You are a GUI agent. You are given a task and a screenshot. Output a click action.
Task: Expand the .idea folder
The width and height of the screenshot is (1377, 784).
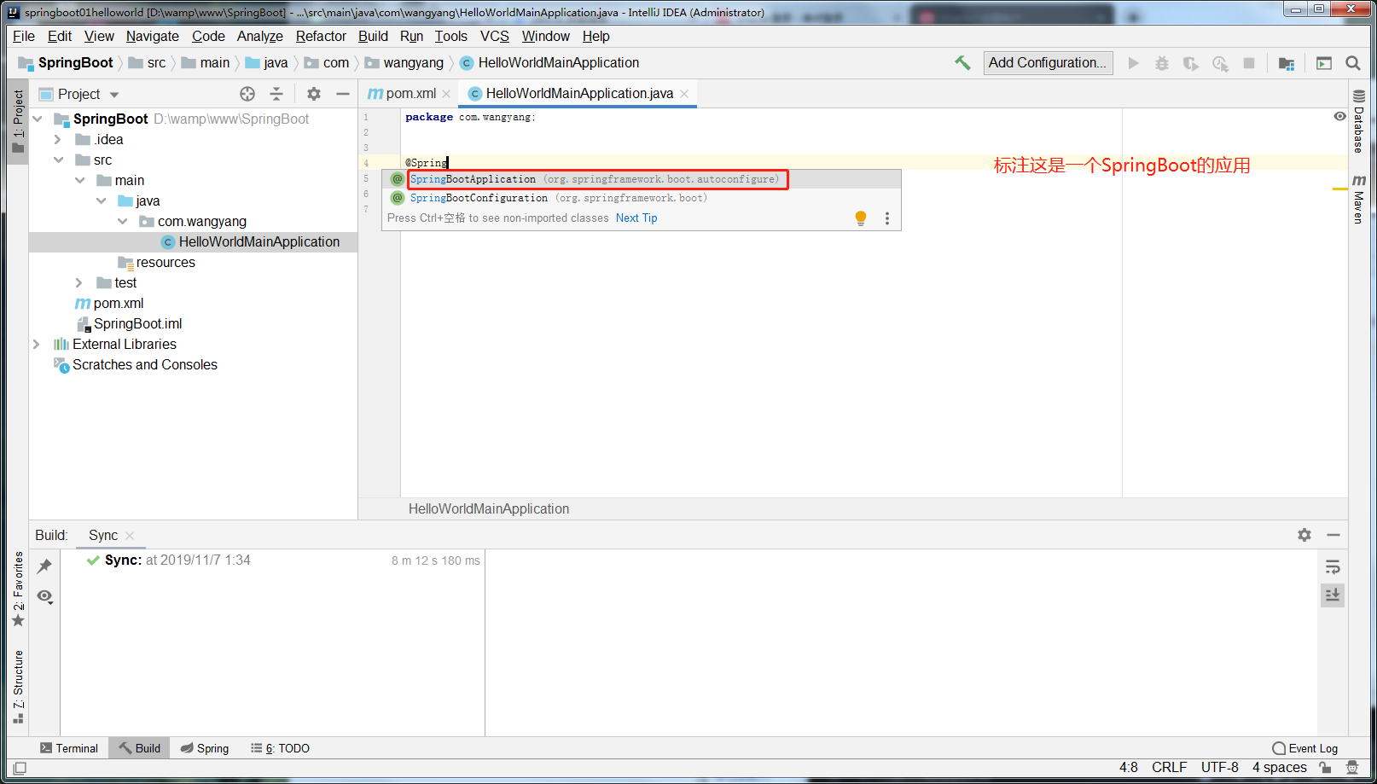tap(58, 139)
